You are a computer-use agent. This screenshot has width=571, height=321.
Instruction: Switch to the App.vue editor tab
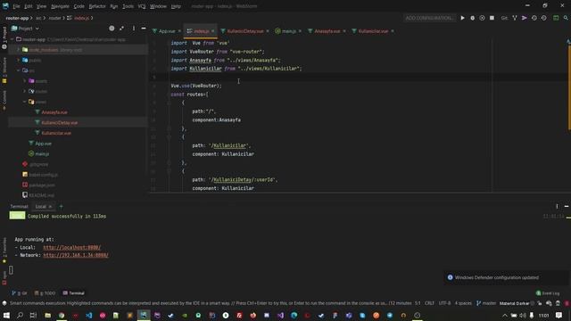(x=167, y=31)
